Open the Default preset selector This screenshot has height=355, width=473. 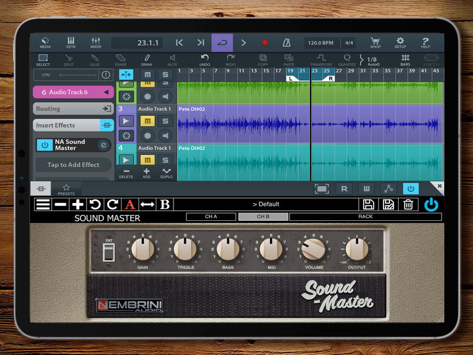266,204
